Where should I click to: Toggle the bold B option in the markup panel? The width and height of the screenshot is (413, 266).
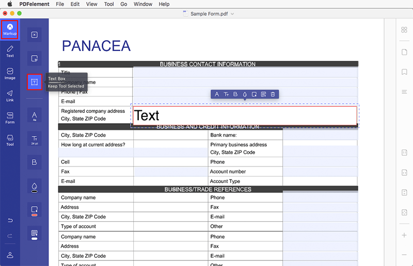[x=34, y=162]
